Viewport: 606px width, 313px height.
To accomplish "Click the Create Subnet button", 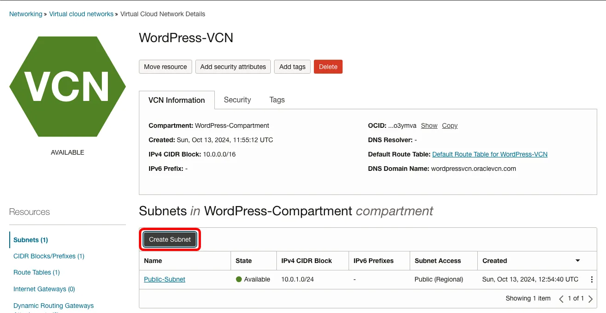I will click(170, 239).
